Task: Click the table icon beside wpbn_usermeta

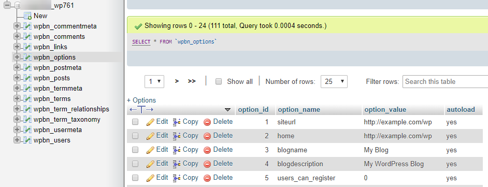Action: point(27,130)
